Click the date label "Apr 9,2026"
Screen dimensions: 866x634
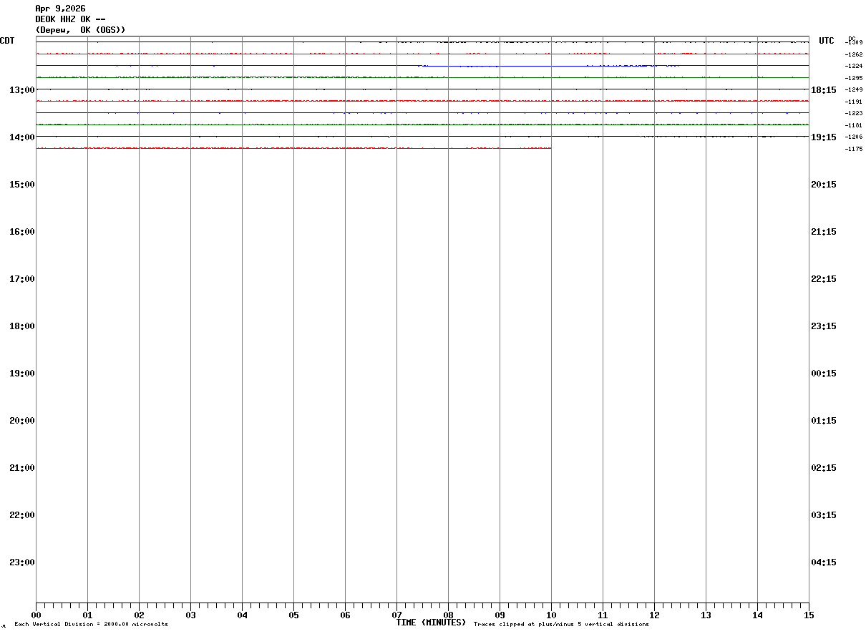coord(60,9)
